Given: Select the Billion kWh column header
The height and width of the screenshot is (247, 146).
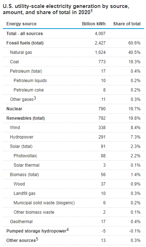Looking at the screenshot, I should pos(94,24).
